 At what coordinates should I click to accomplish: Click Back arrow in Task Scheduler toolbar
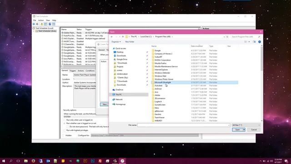tap(34, 24)
